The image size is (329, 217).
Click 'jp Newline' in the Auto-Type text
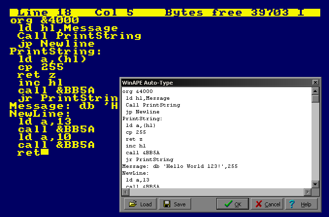pos(143,112)
